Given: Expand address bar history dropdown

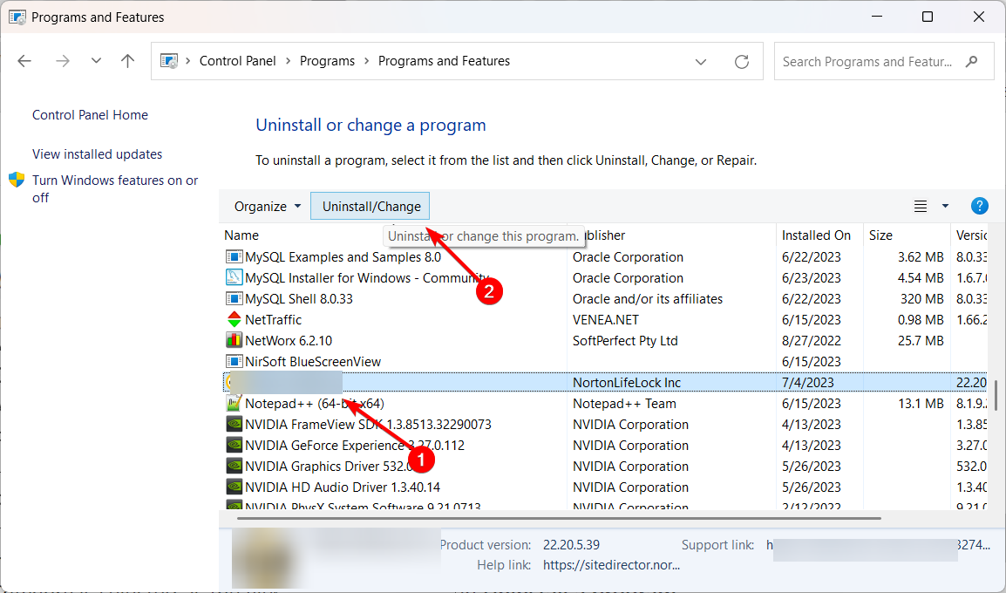Looking at the screenshot, I should pos(701,62).
